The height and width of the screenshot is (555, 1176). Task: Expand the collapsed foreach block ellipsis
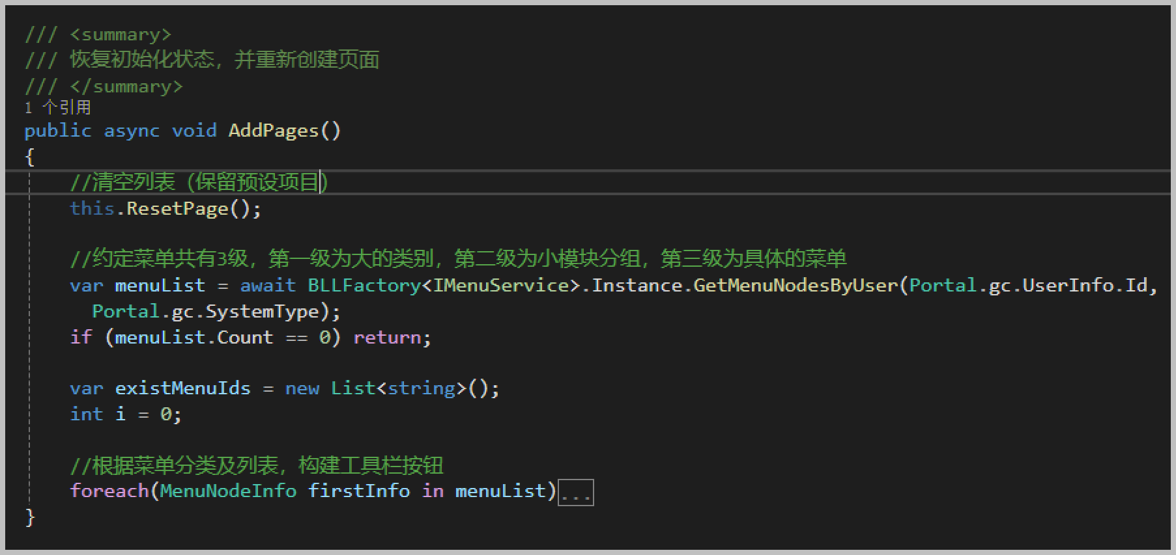click(x=576, y=493)
